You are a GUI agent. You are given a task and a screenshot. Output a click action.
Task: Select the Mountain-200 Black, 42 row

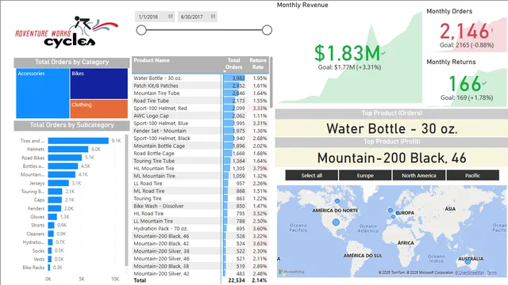click(200, 244)
